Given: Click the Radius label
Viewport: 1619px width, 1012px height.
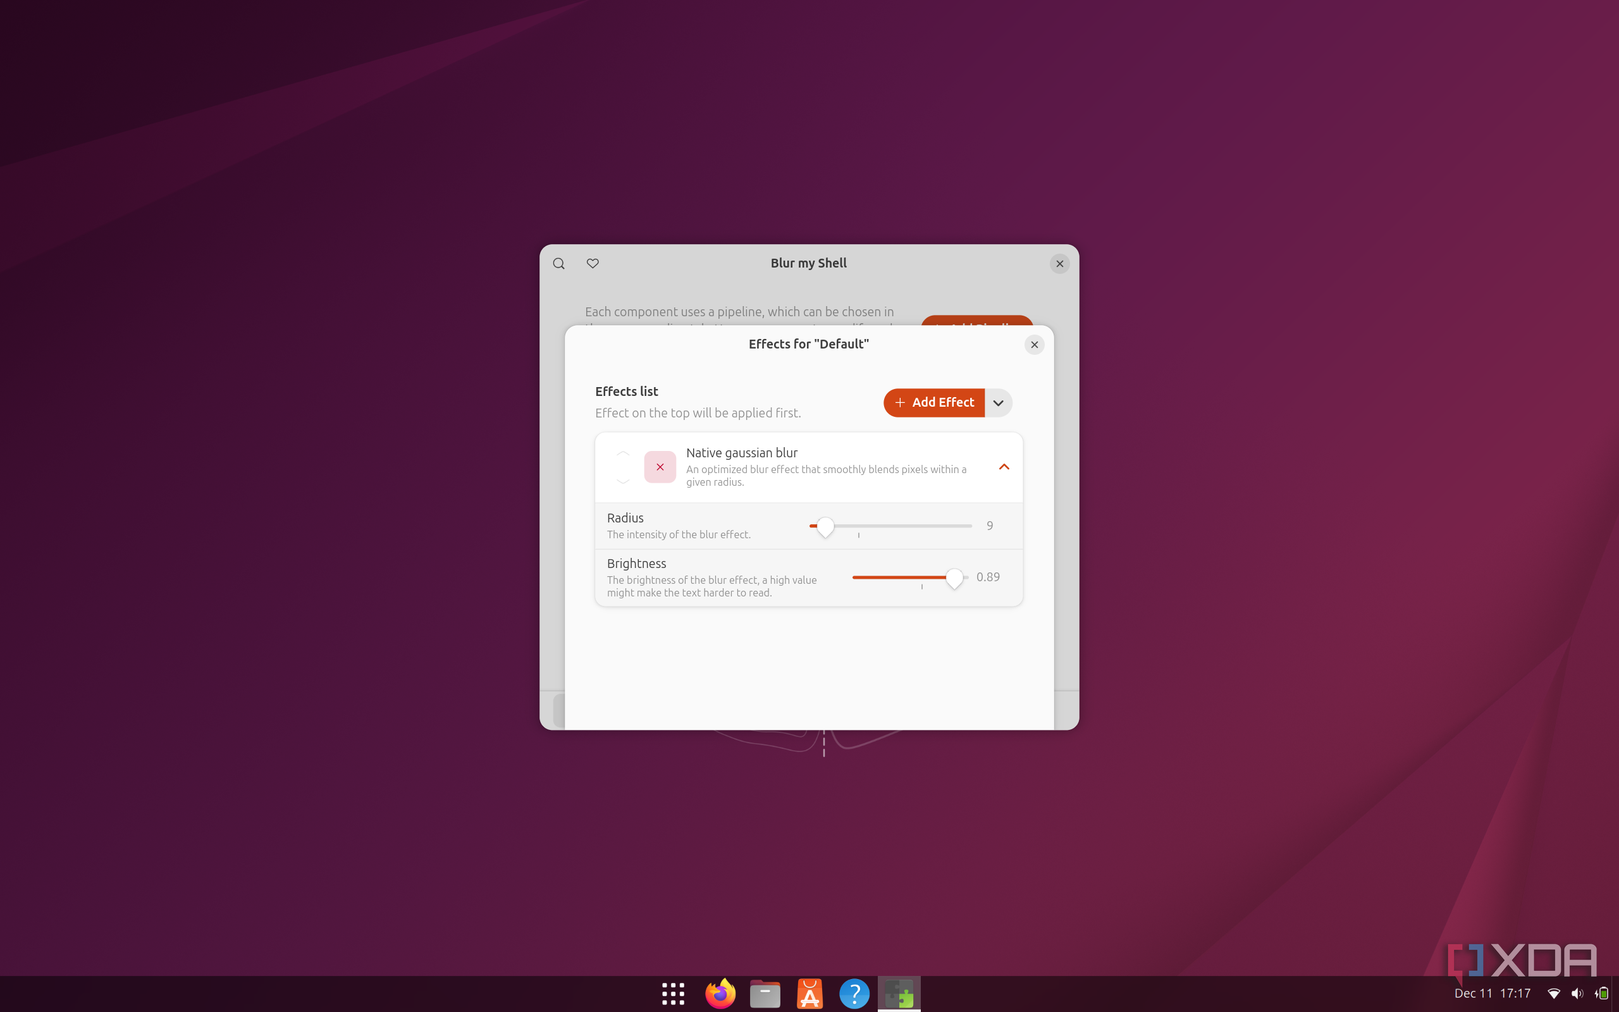Looking at the screenshot, I should point(625,518).
